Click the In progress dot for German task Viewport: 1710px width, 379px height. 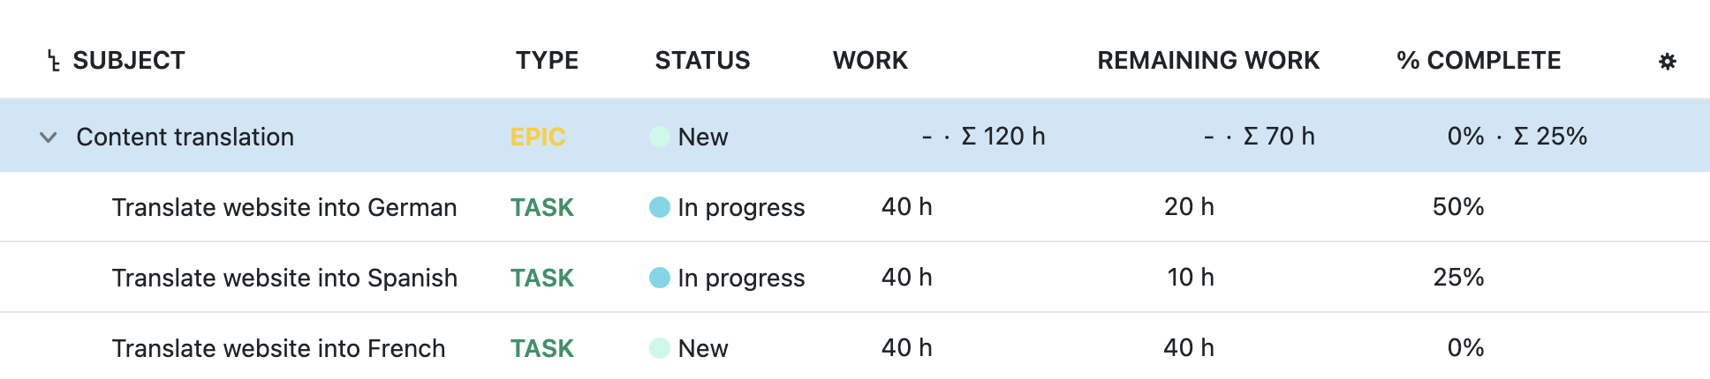[x=659, y=207]
